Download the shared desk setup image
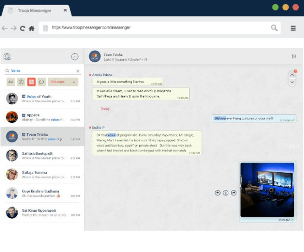The height and width of the screenshot is (252, 304). pyautogui.click(x=226, y=193)
